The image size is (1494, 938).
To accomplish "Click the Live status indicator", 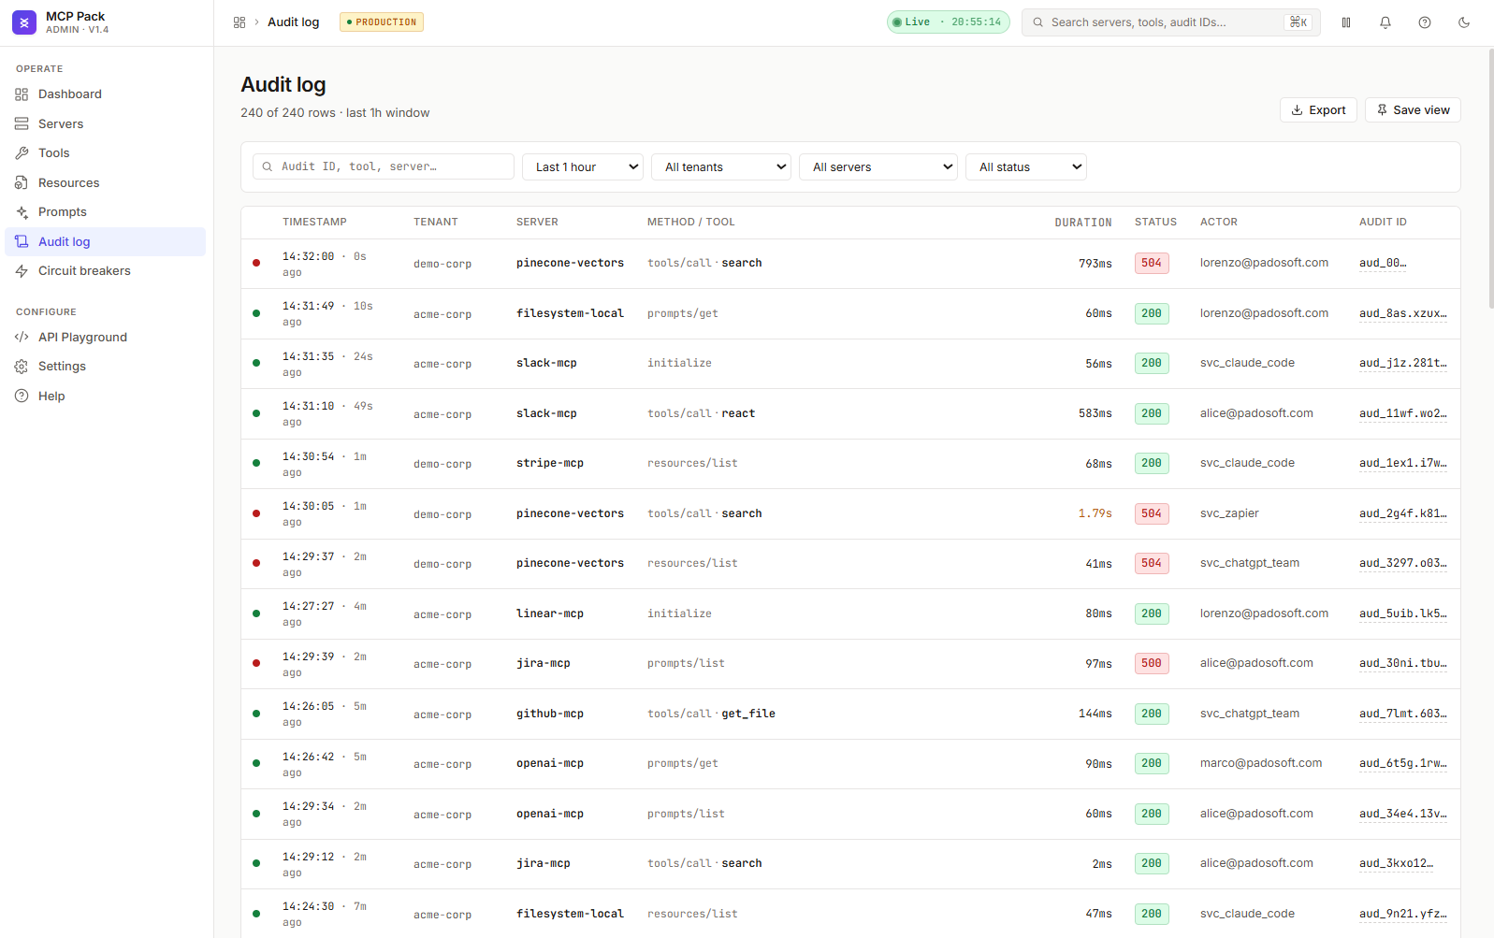I will pyautogui.click(x=948, y=22).
